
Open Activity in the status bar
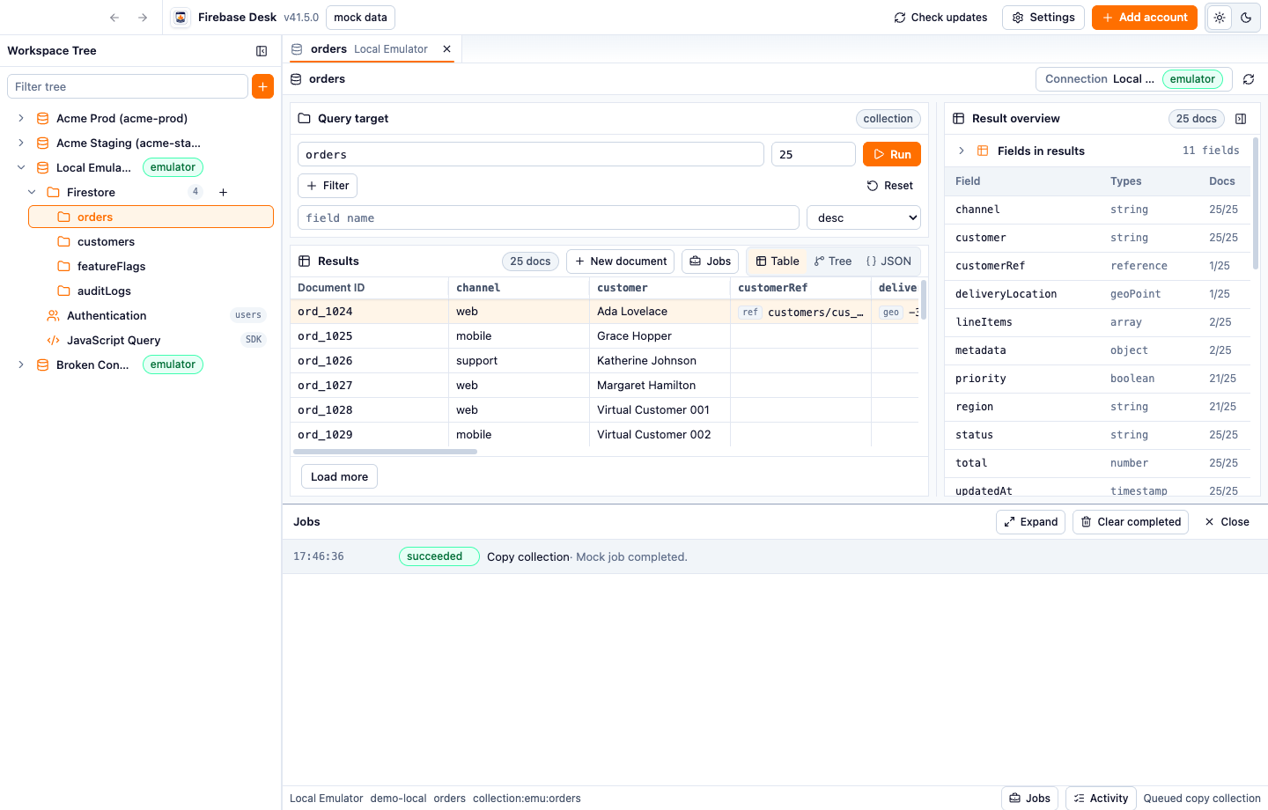tap(1101, 798)
